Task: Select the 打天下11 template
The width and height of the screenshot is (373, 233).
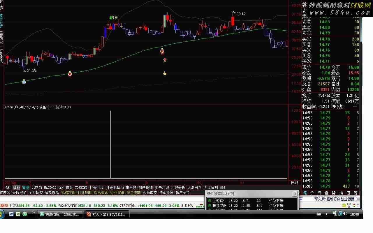Action: [96, 188]
